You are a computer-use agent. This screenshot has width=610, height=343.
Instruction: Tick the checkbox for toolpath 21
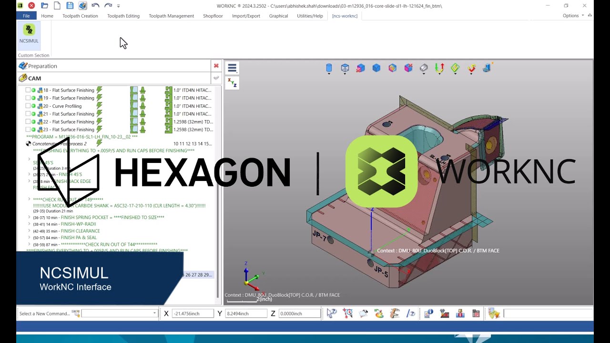pos(28,114)
